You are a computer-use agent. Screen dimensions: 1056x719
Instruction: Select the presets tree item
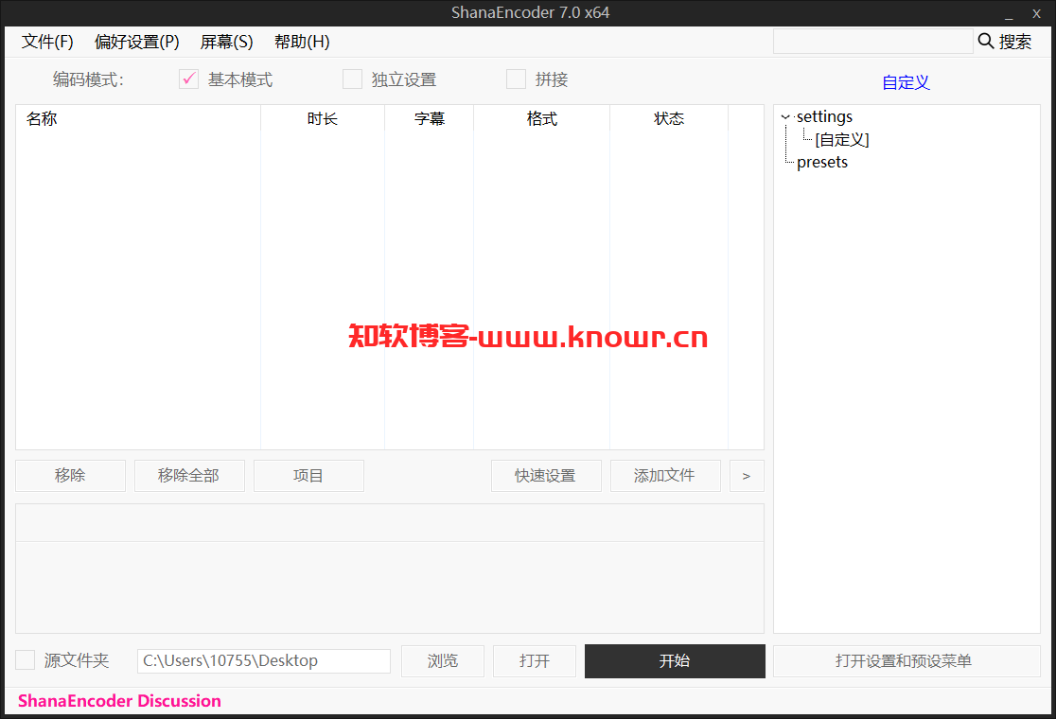point(822,162)
